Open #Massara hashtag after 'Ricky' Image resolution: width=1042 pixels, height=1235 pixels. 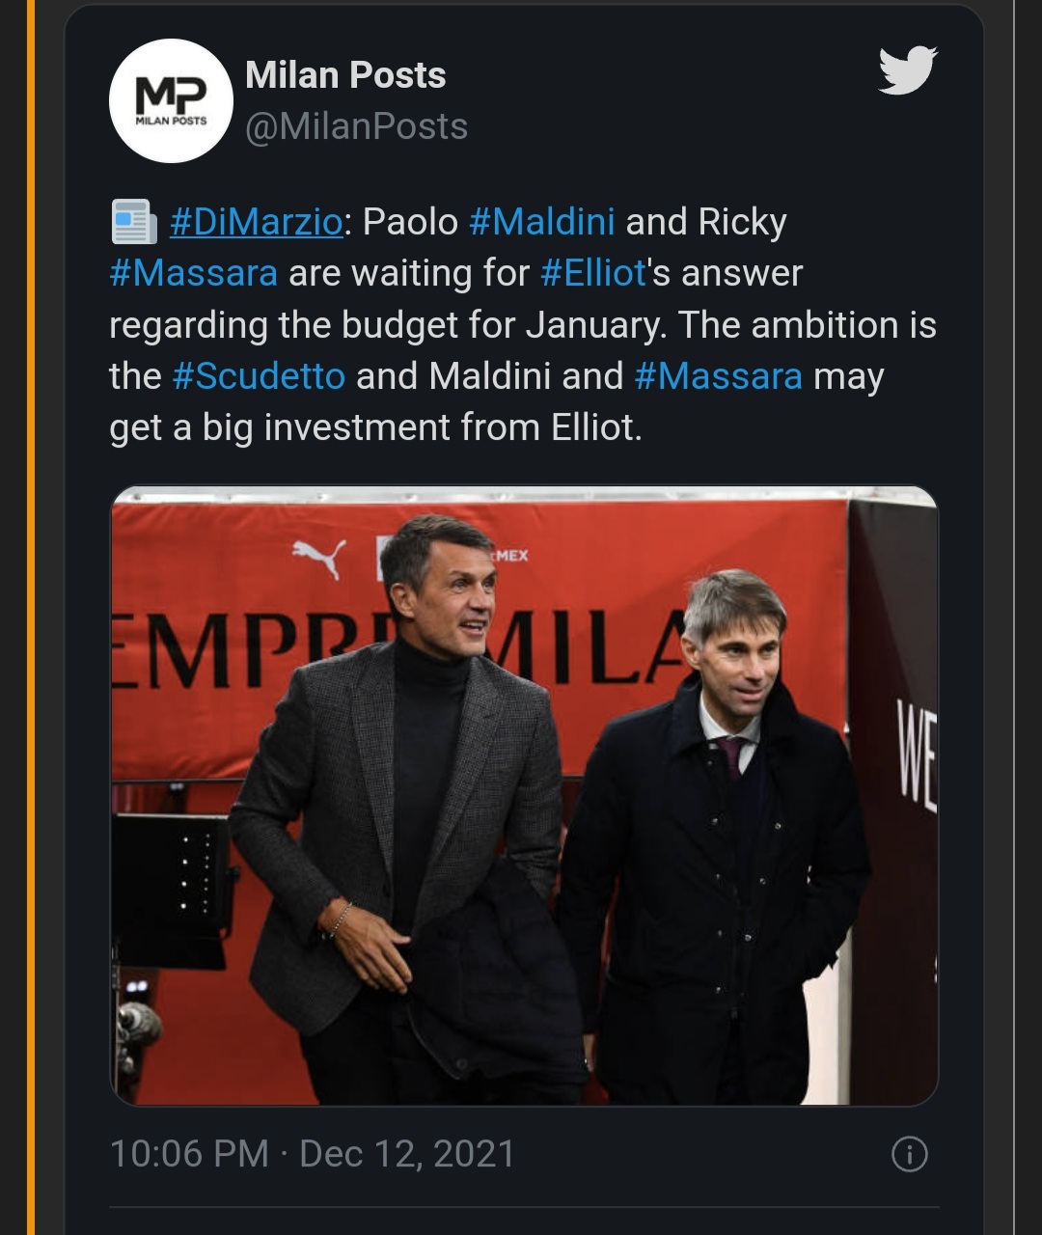pos(193,273)
